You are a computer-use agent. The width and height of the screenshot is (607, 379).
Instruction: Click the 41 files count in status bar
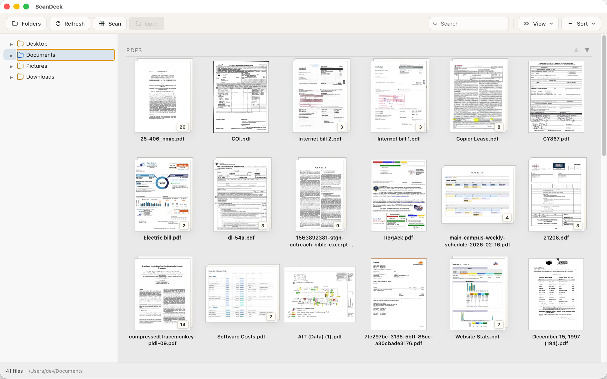coord(15,371)
